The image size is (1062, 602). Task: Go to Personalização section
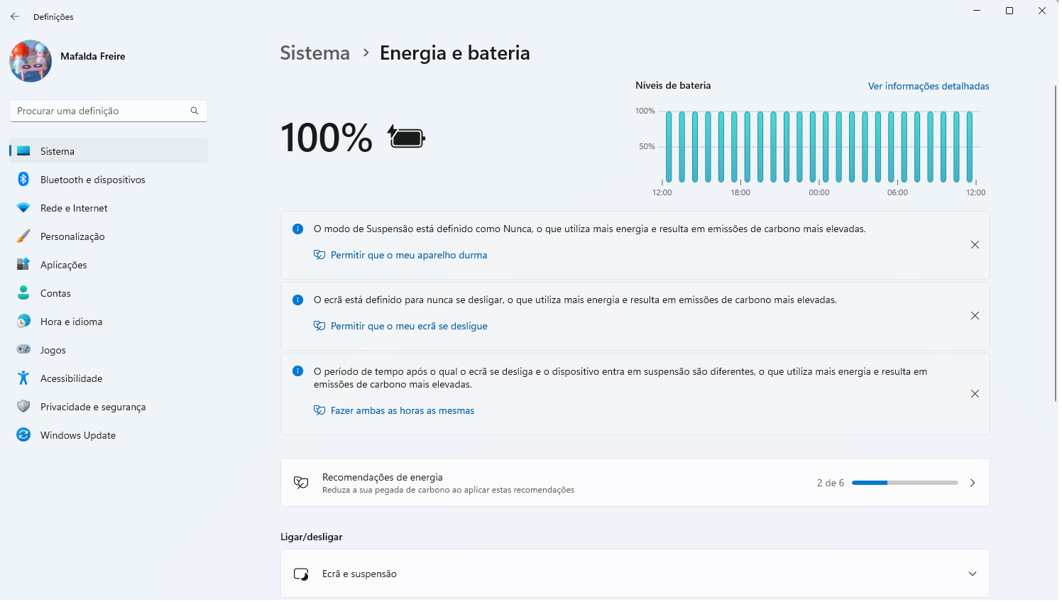72,236
